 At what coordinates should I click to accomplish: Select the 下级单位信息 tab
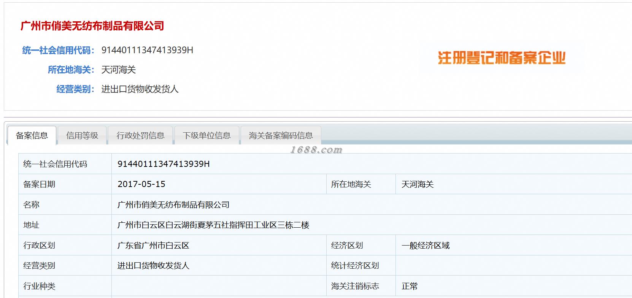206,136
